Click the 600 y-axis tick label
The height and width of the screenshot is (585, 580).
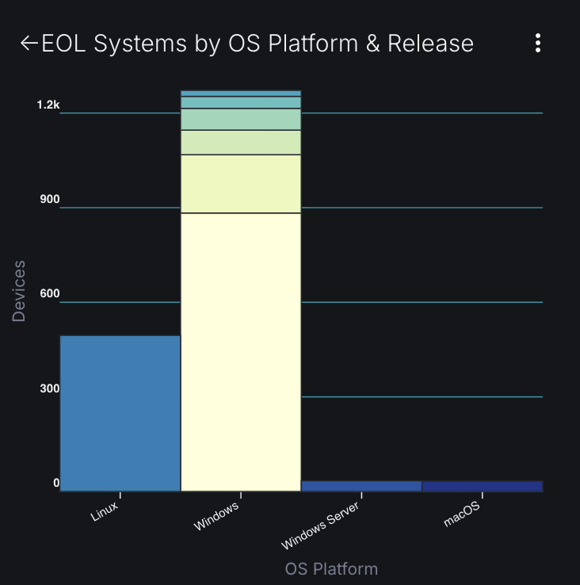point(50,294)
